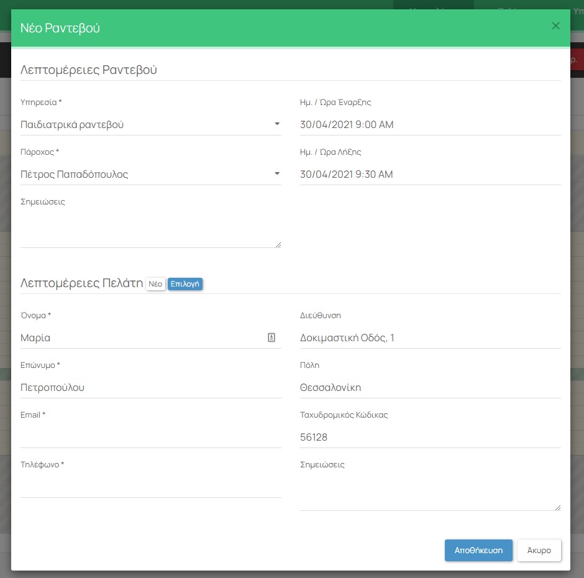Image resolution: width=584 pixels, height=578 pixels.
Task: Click the empty Τηλέφωνο input field
Action: 151,487
